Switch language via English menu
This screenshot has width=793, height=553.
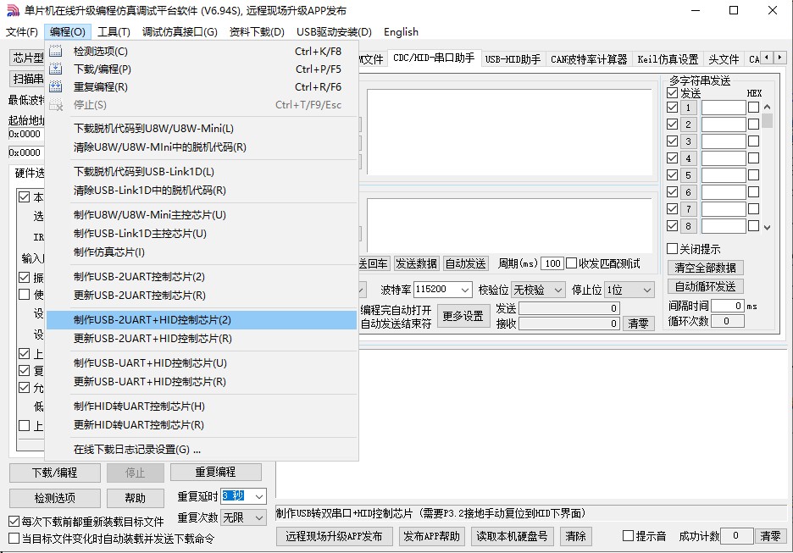(x=401, y=32)
